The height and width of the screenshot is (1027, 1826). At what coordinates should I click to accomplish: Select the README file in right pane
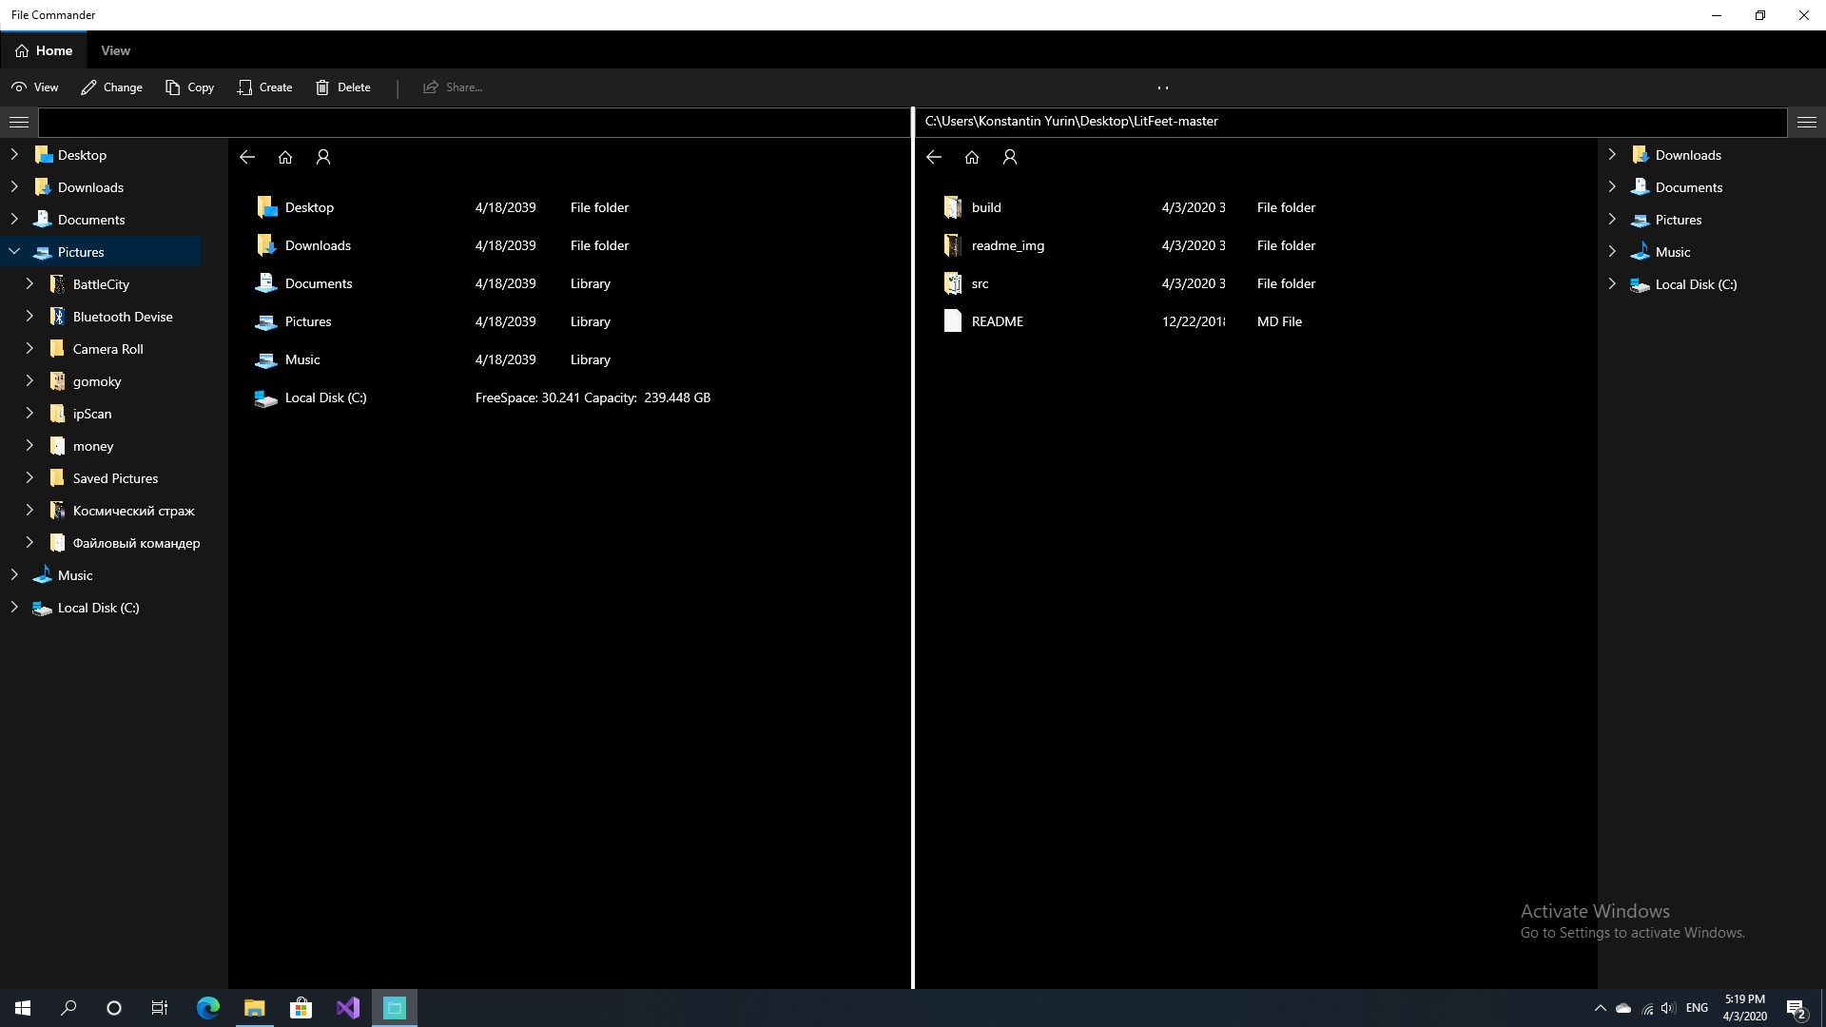tap(997, 321)
